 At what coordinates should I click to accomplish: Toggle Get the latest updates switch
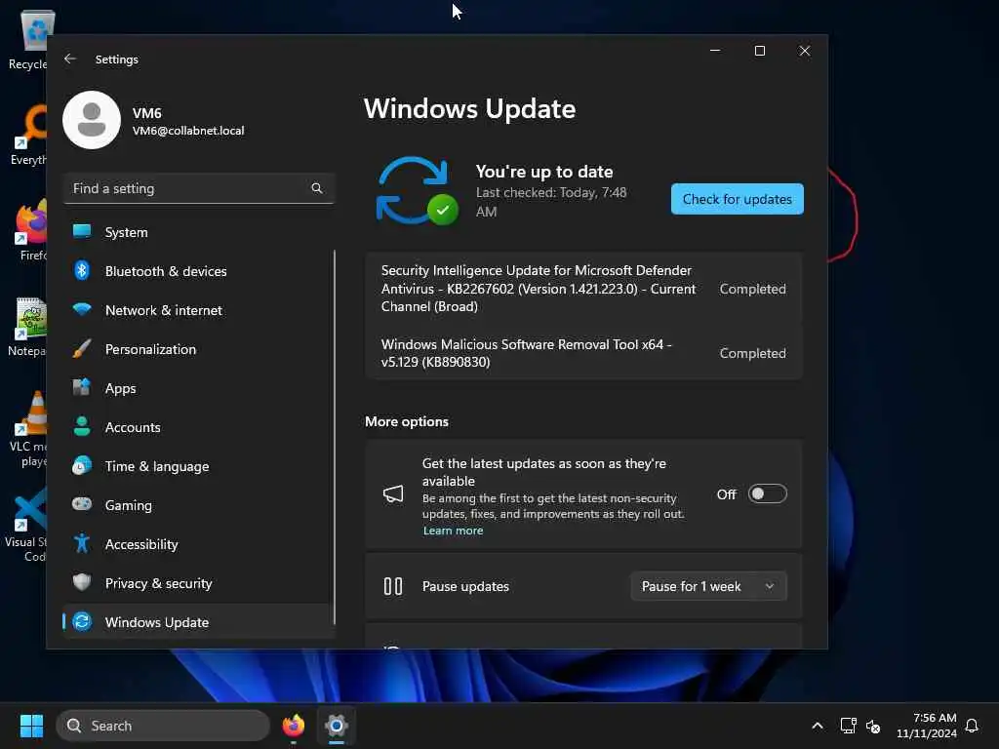(767, 494)
